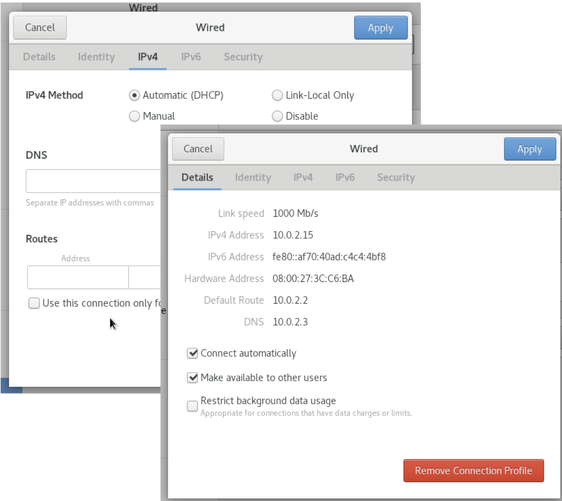This screenshot has height=501, width=562.
Task: Click Cancel in the front Details dialog
Action: (x=198, y=149)
